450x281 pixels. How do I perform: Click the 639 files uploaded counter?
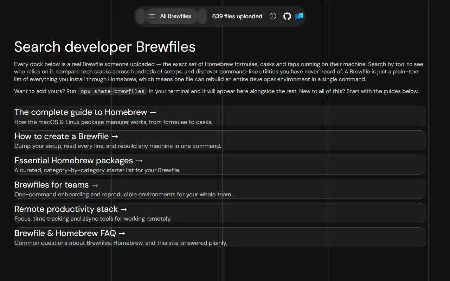237,16
